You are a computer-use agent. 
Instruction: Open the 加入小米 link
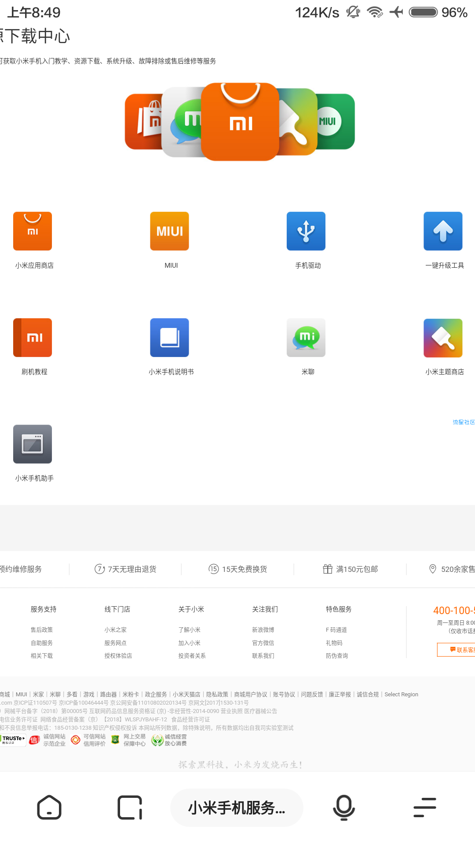(190, 643)
